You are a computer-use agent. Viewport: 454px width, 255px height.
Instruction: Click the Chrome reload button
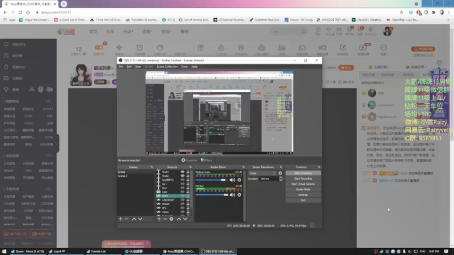pos(20,12)
